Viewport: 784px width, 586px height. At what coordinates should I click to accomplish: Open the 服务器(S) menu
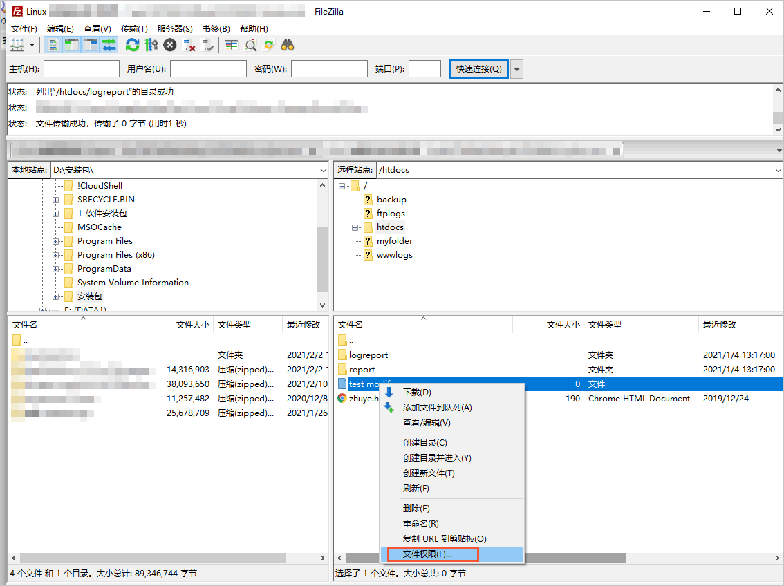point(174,29)
